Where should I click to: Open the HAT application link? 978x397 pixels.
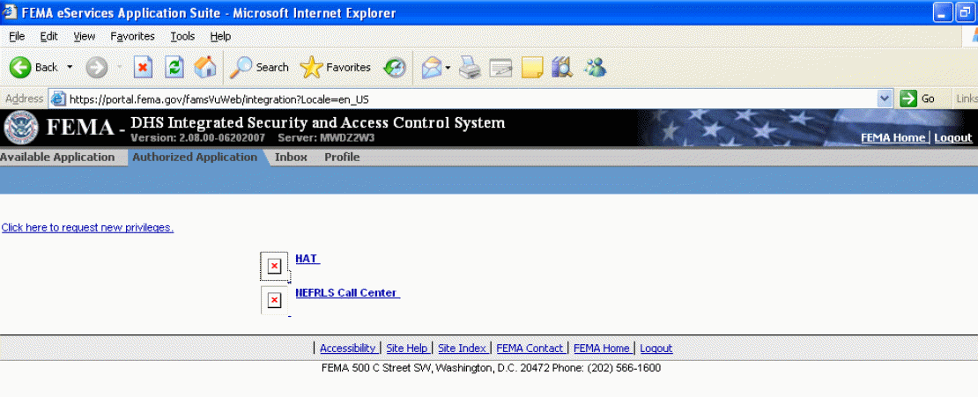coord(307,258)
